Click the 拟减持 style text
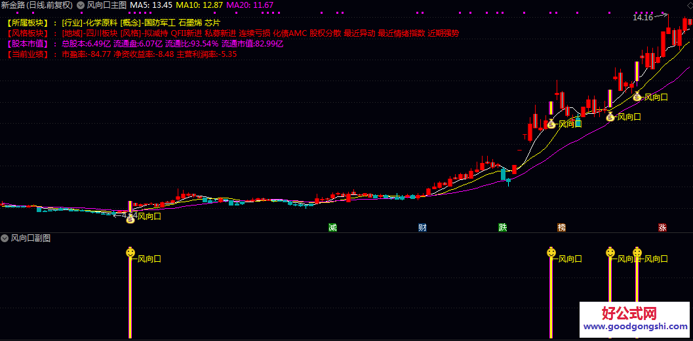This screenshot has width=693, height=341. point(157,33)
